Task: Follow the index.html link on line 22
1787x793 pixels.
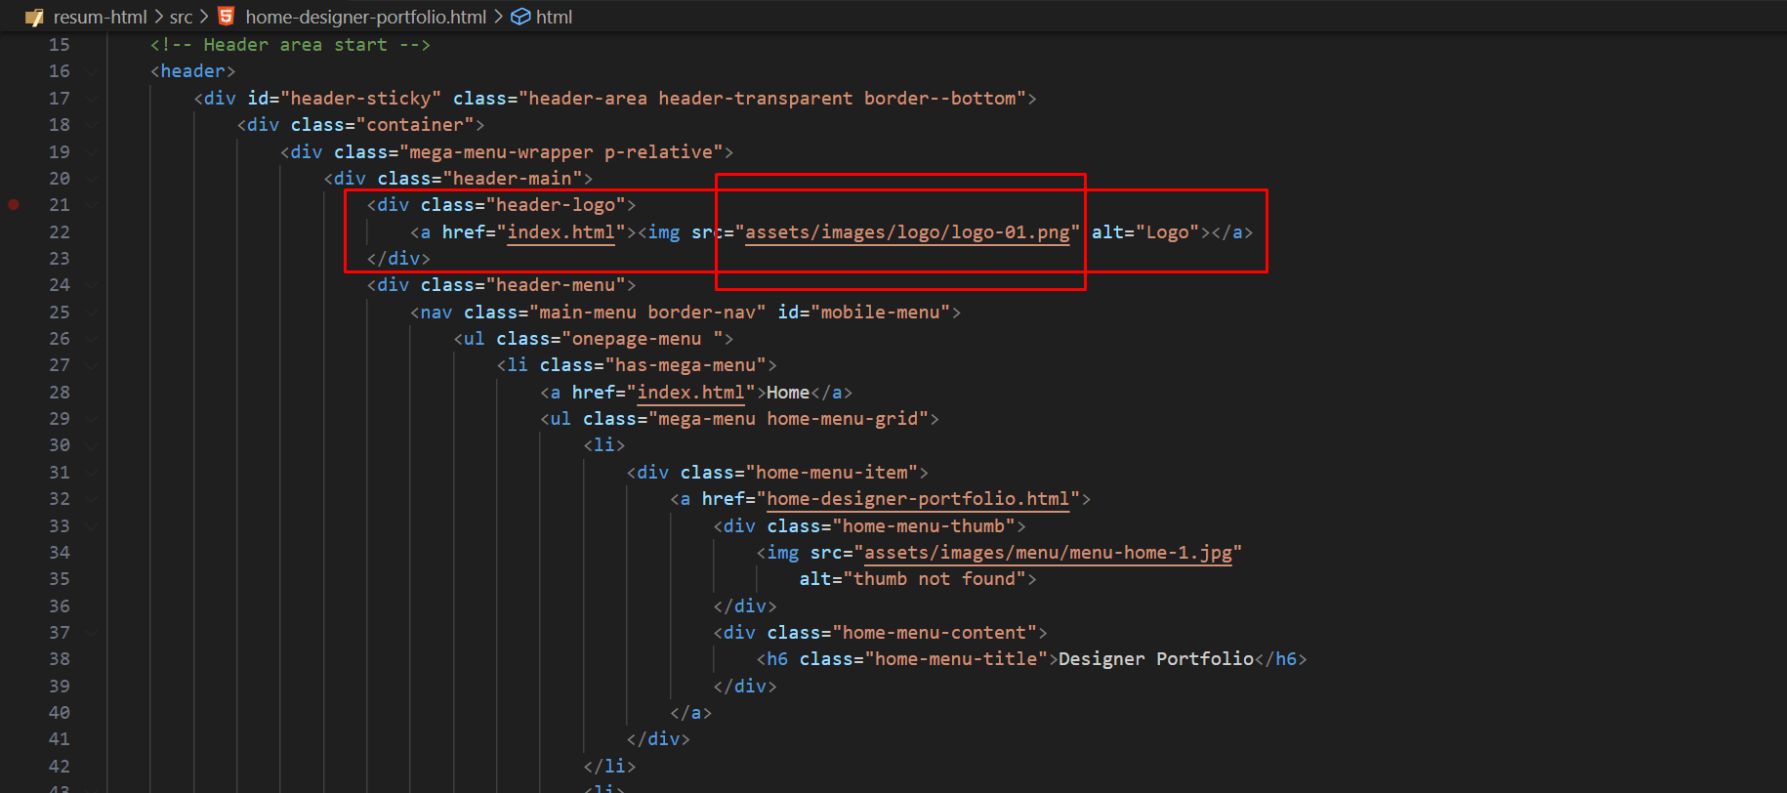Action: click(561, 232)
